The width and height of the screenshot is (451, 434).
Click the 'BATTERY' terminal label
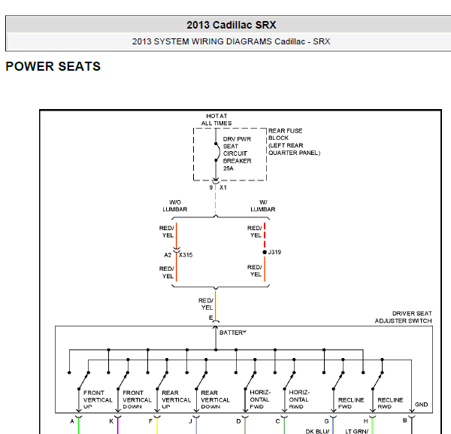(x=233, y=332)
